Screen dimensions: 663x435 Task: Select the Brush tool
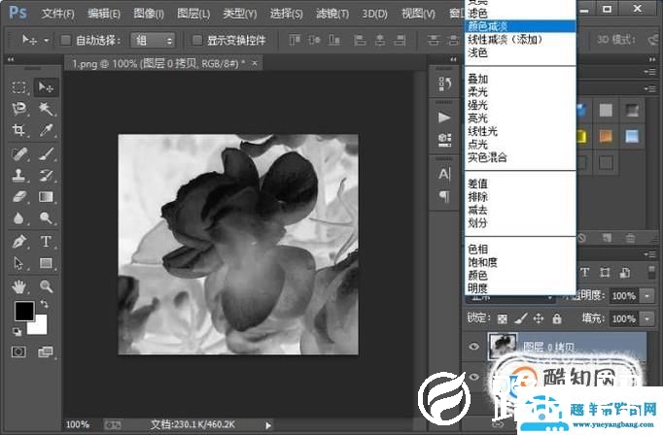pyautogui.click(x=46, y=154)
